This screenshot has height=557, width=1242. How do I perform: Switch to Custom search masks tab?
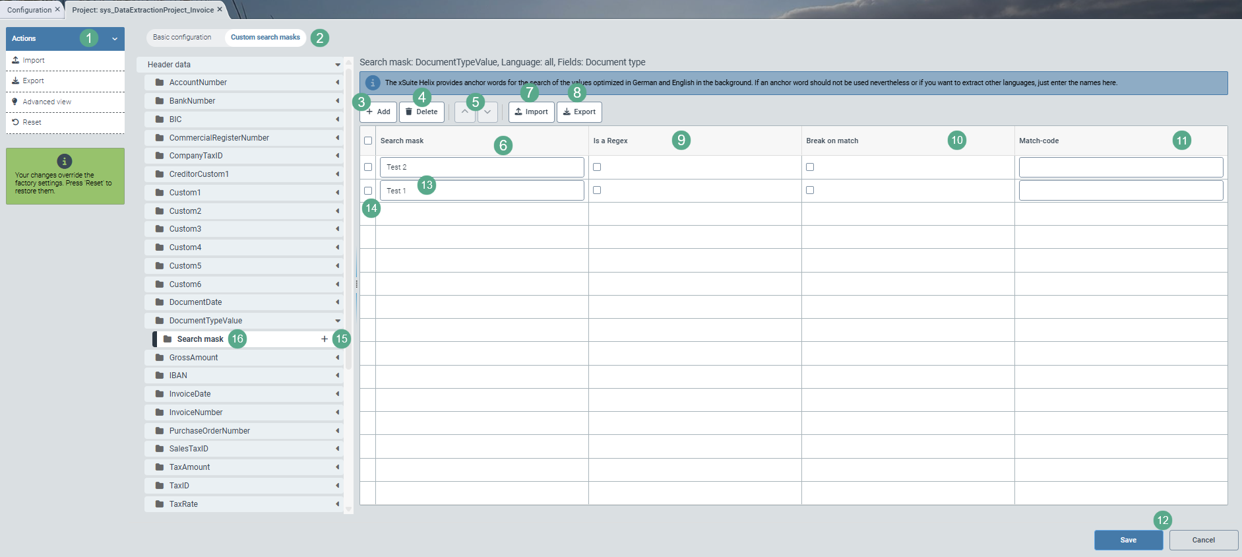(265, 37)
